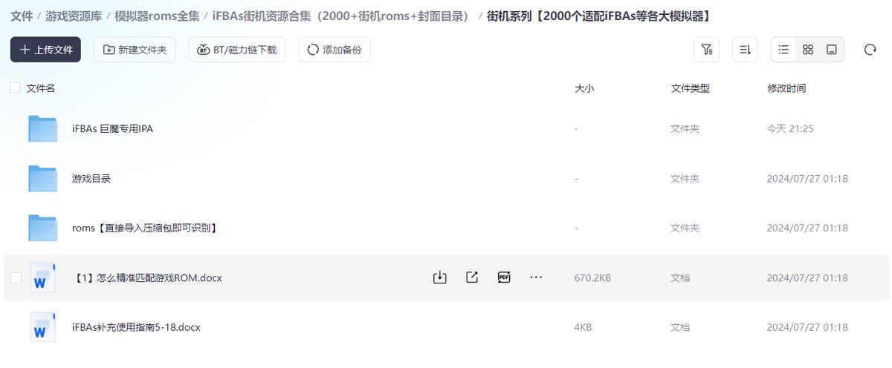
Task: Check the box for 怎么精准匹配游戏ROM.docx
Action: tap(16, 277)
